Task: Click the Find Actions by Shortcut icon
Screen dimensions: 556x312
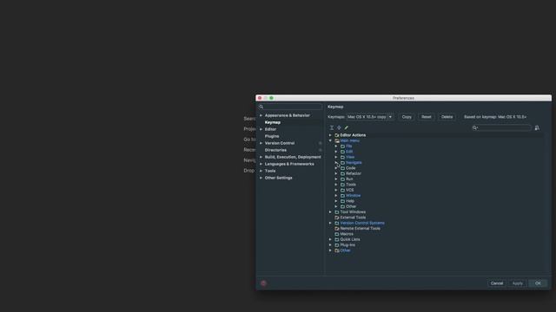Action: point(537,127)
